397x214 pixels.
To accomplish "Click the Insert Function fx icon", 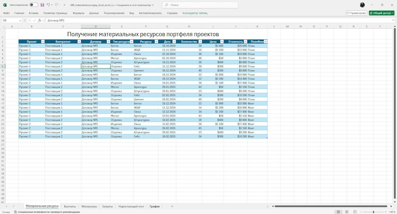I will 40,20.
